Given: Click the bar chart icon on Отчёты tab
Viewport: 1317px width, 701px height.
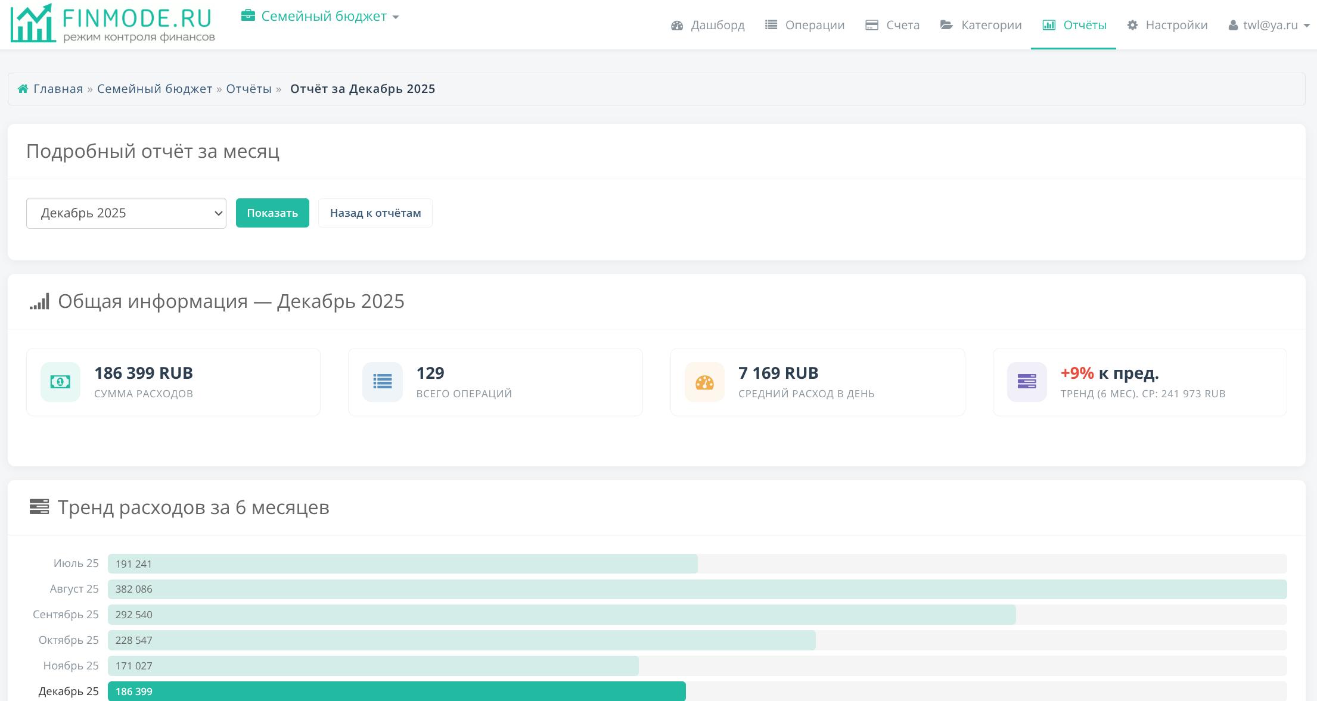Looking at the screenshot, I should click(1049, 25).
